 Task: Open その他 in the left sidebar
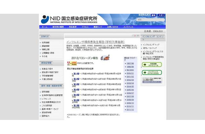pos(44,56)
